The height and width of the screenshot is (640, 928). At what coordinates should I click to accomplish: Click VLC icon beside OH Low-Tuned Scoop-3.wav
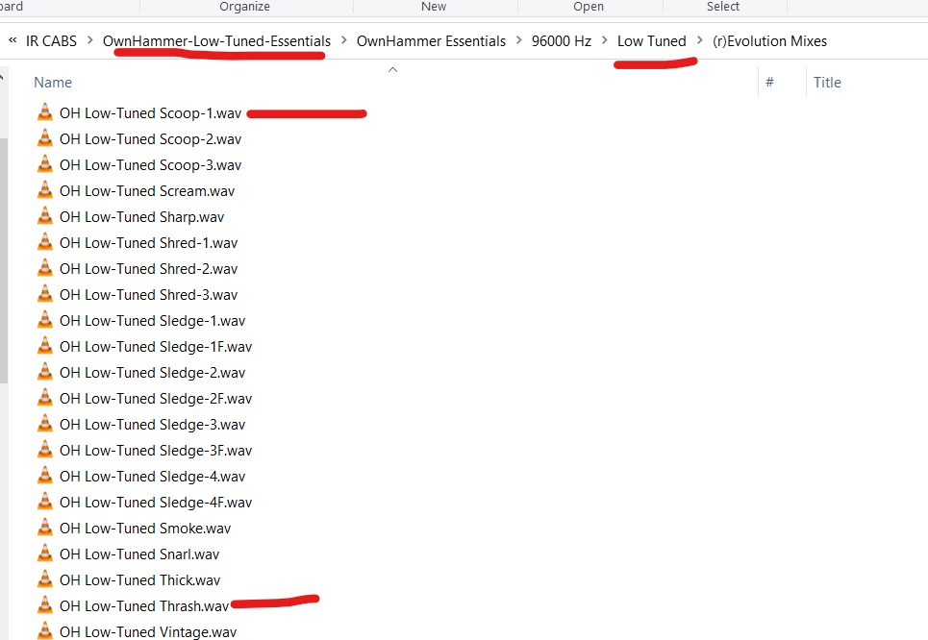45,164
